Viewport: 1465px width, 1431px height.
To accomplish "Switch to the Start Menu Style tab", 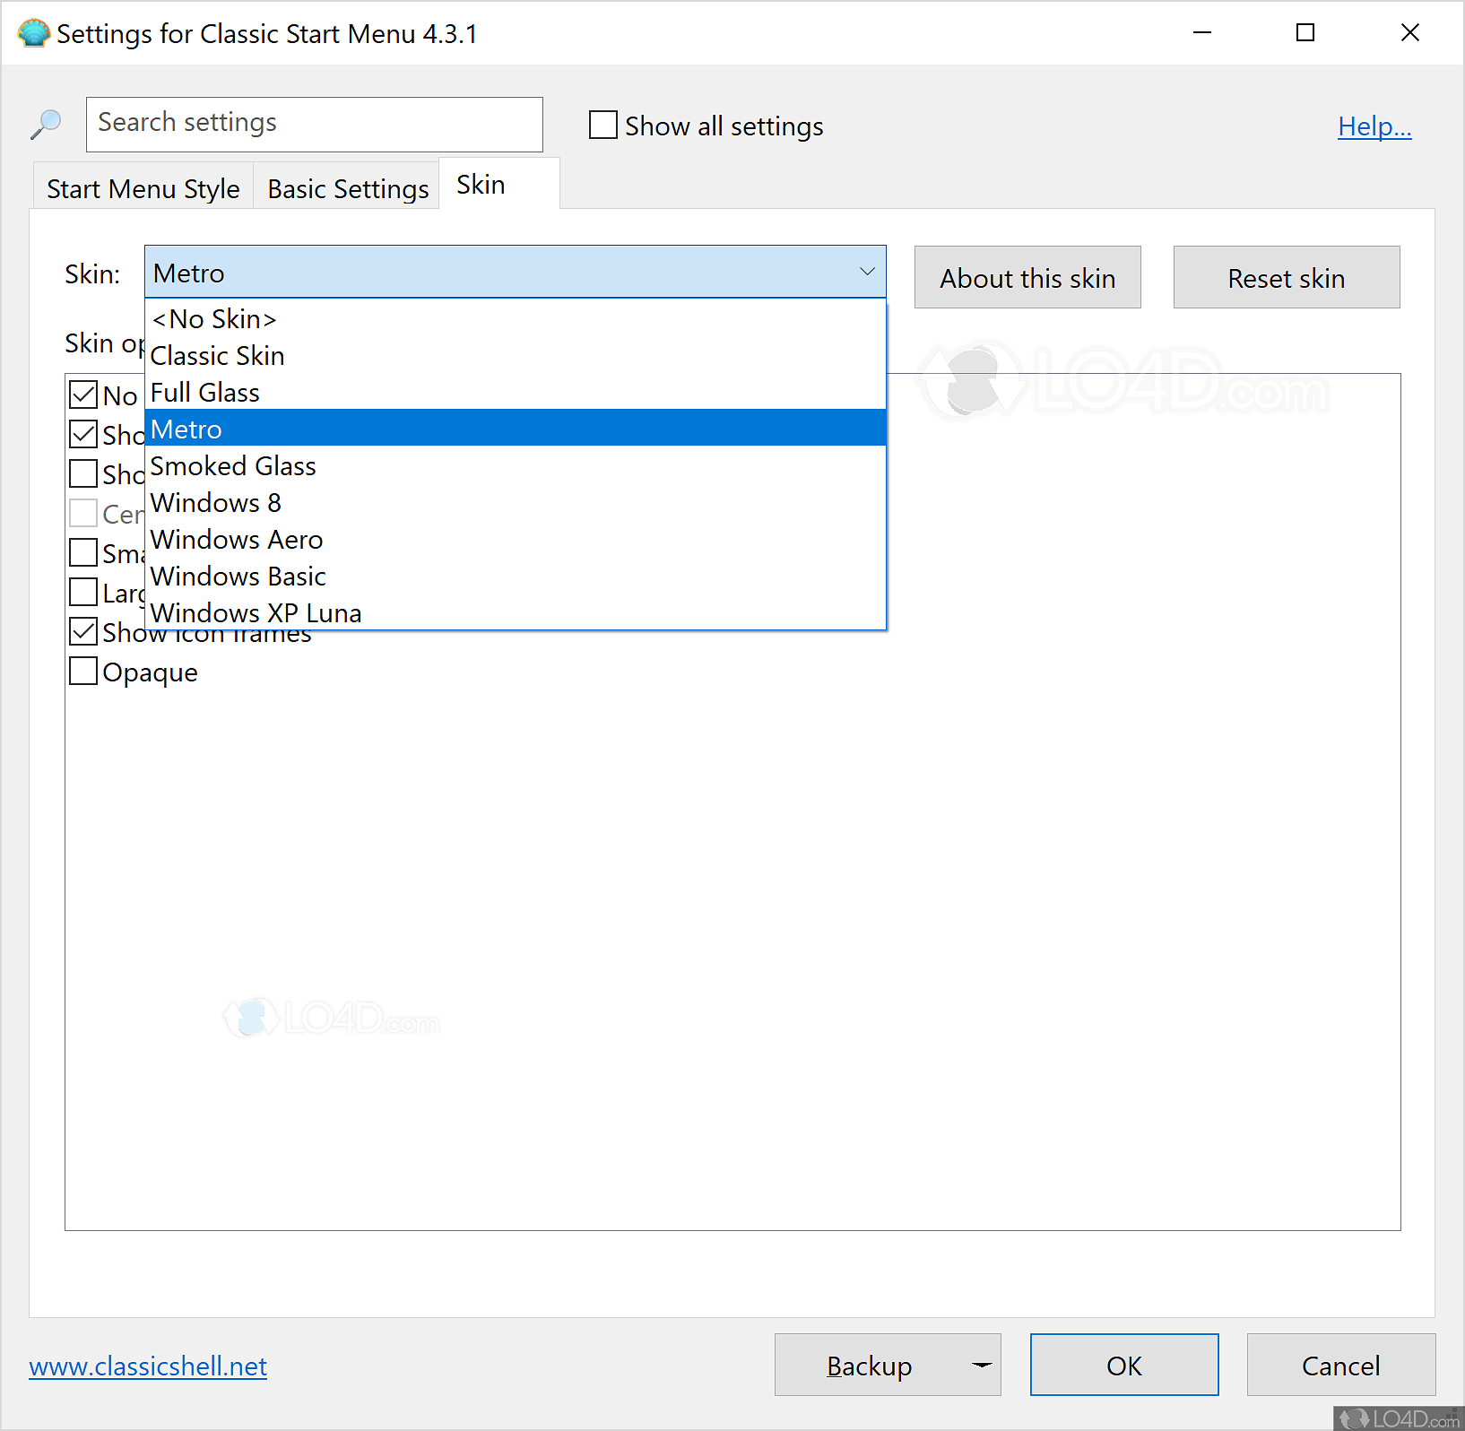I will [143, 188].
